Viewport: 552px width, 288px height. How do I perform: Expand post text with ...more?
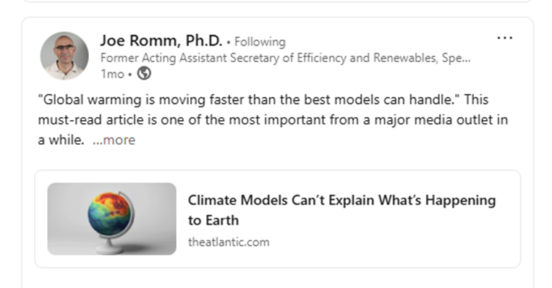click(x=114, y=140)
